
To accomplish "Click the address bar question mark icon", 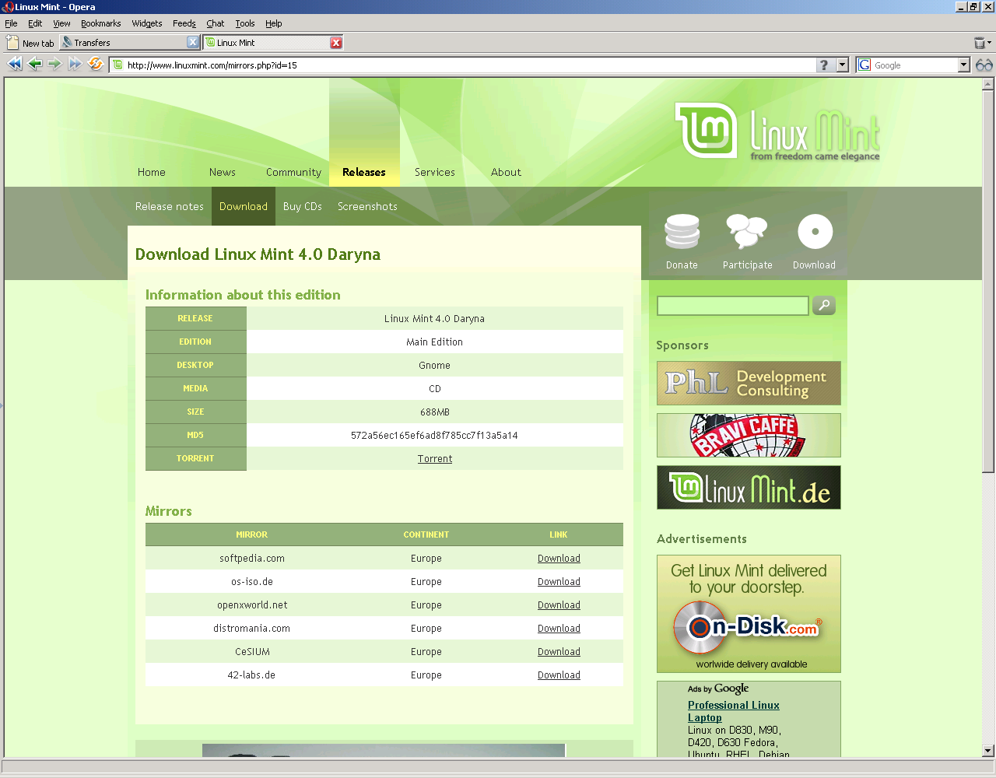I will click(824, 65).
